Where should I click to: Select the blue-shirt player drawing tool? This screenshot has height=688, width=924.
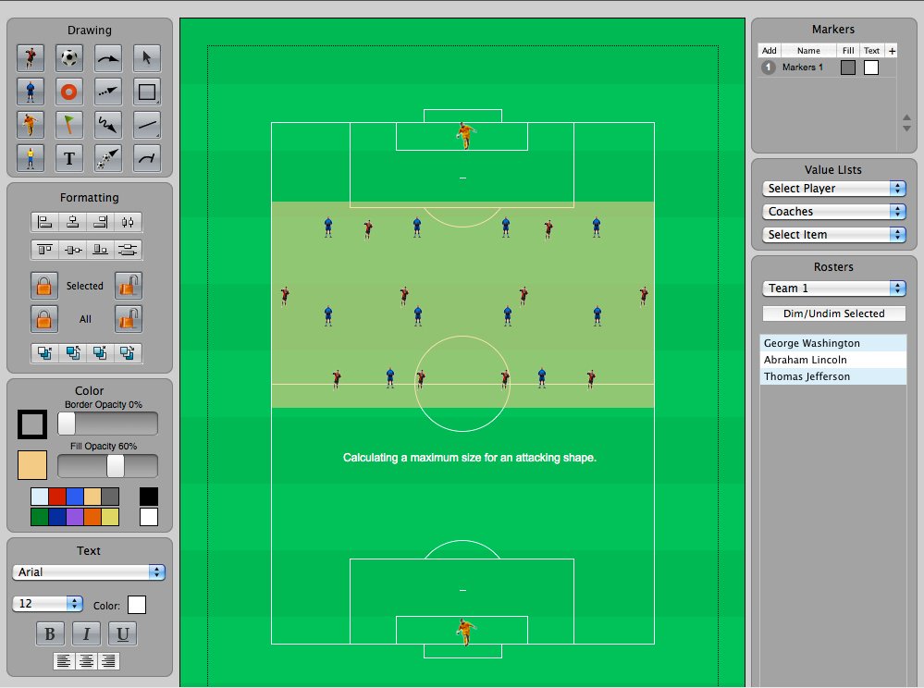(x=31, y=92)
